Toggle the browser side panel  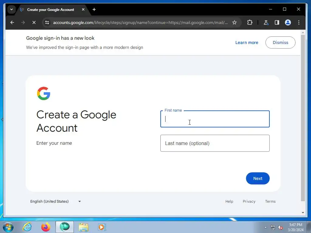pos(277,22)
